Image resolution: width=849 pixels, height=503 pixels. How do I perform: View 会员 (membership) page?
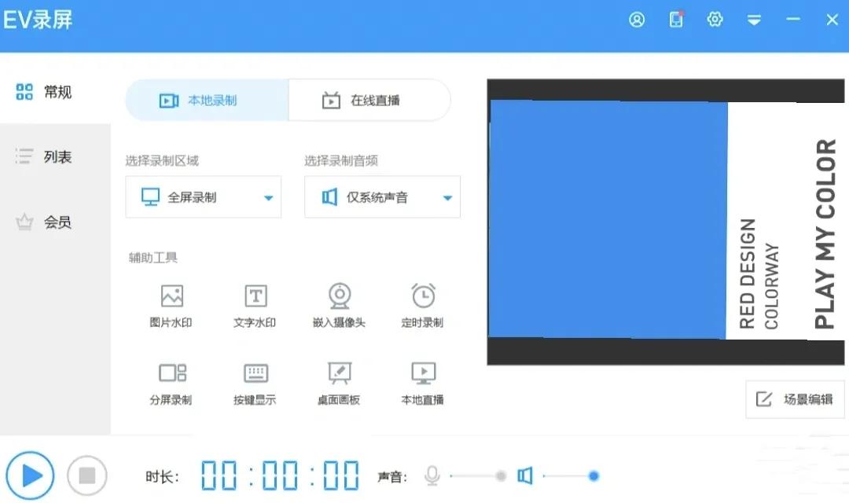pos(47,222)
